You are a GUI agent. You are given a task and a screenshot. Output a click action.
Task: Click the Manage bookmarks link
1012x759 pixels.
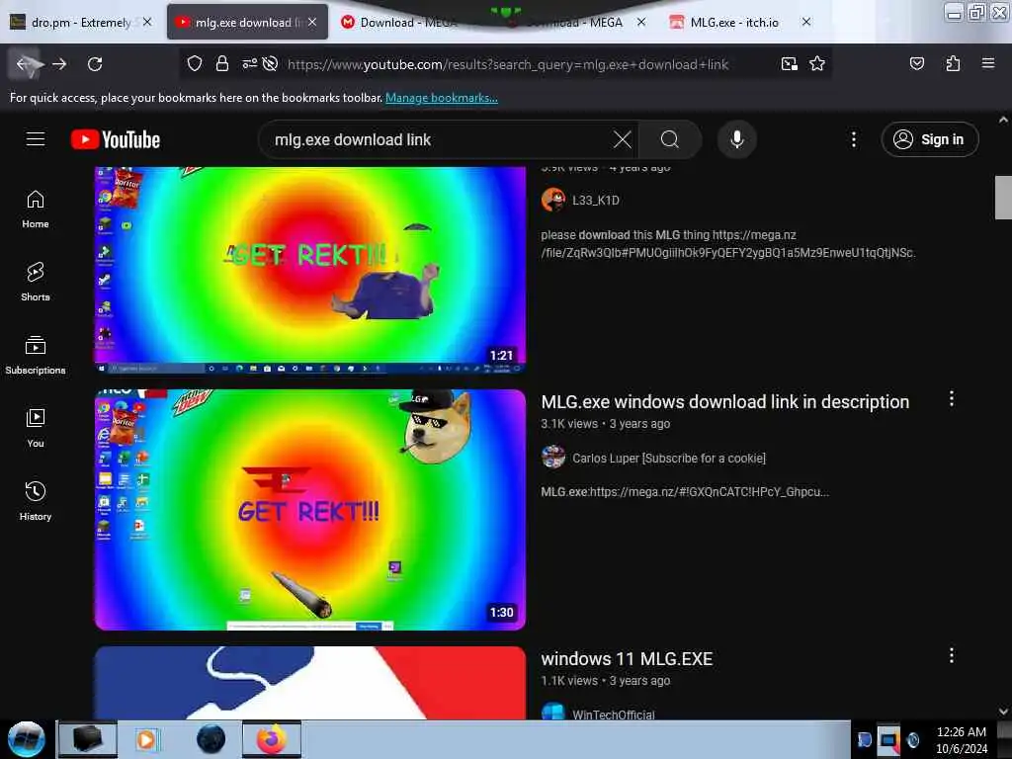click(x=442, y=98)
